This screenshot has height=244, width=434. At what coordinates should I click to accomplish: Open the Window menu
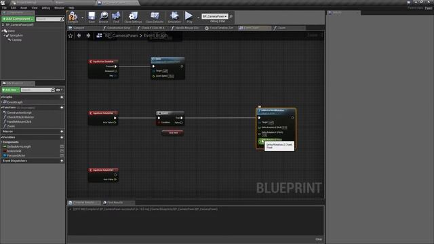(x=59, y=8)
